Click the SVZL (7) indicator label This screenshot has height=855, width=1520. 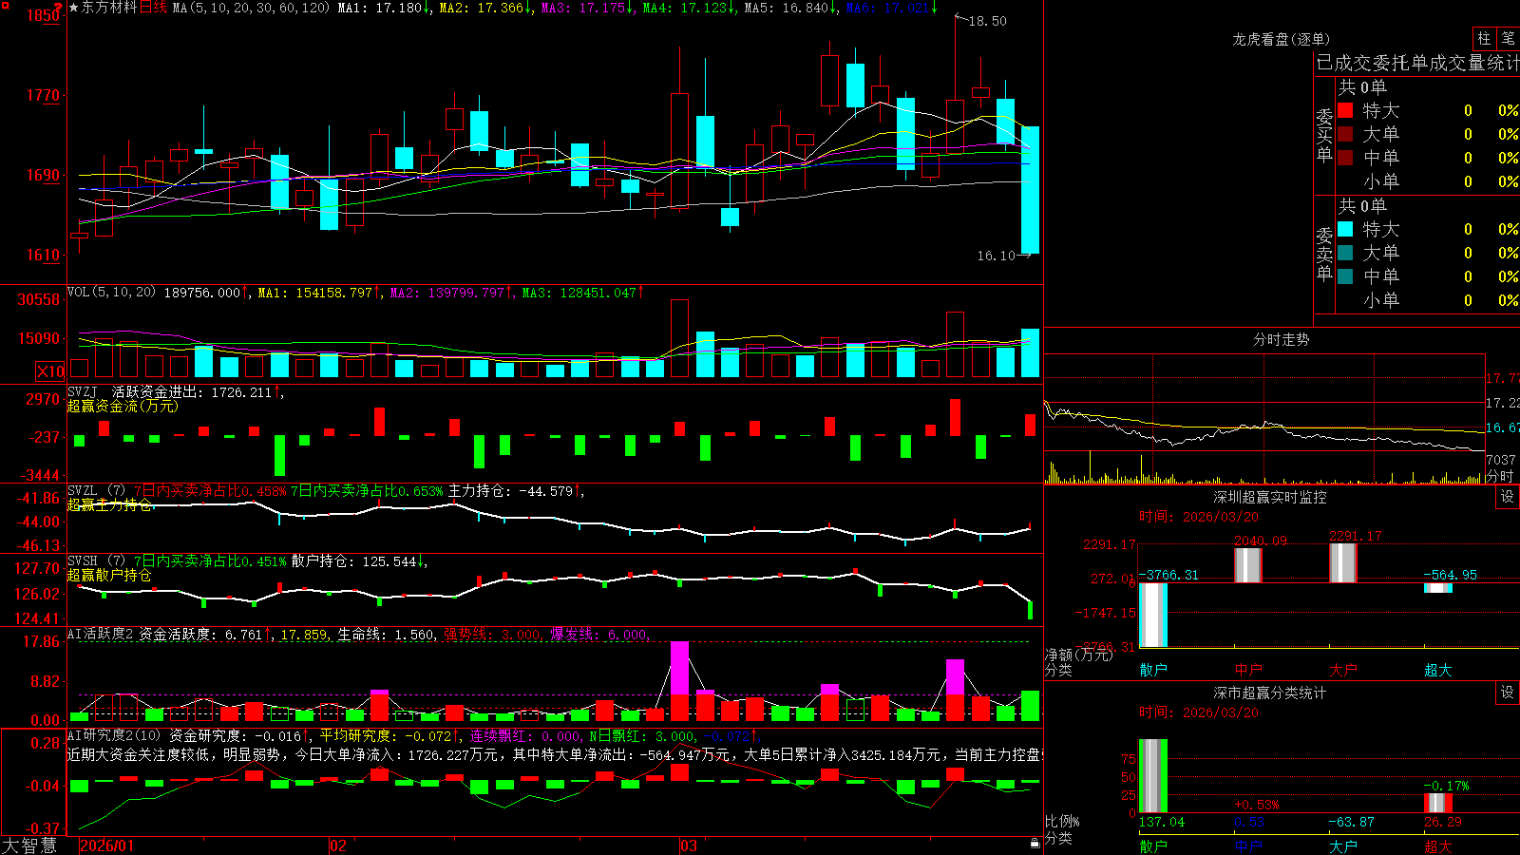96,490
